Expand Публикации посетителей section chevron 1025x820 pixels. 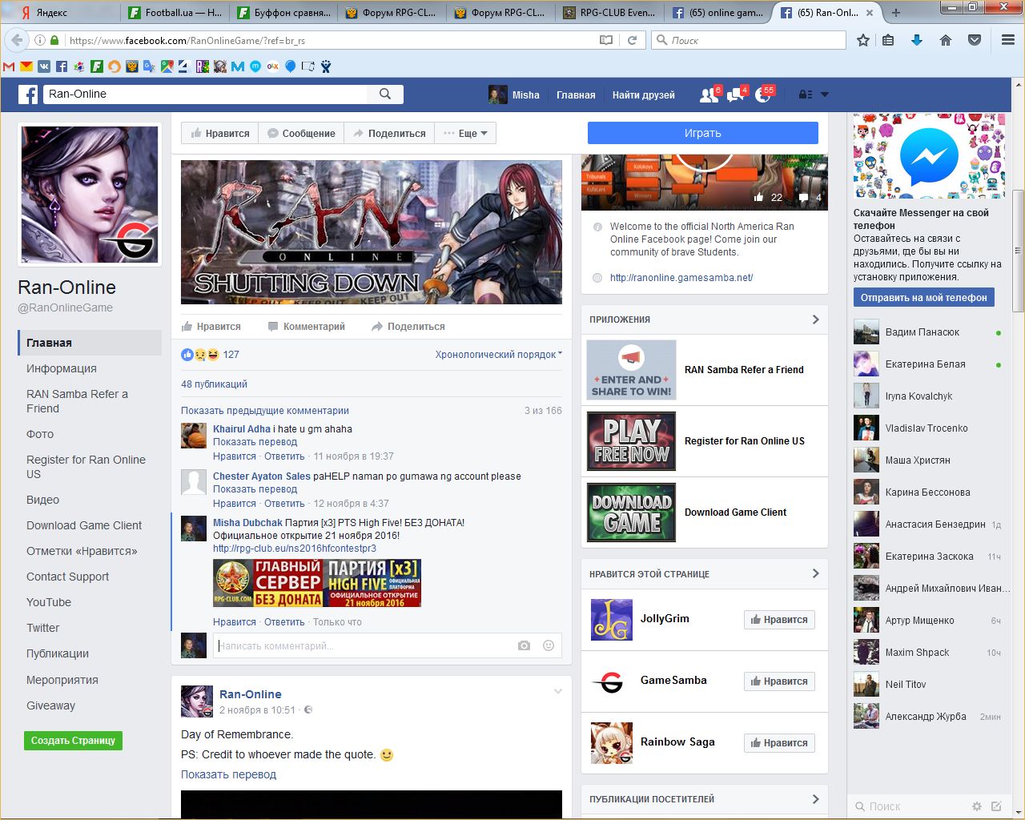tap(815, 799)
